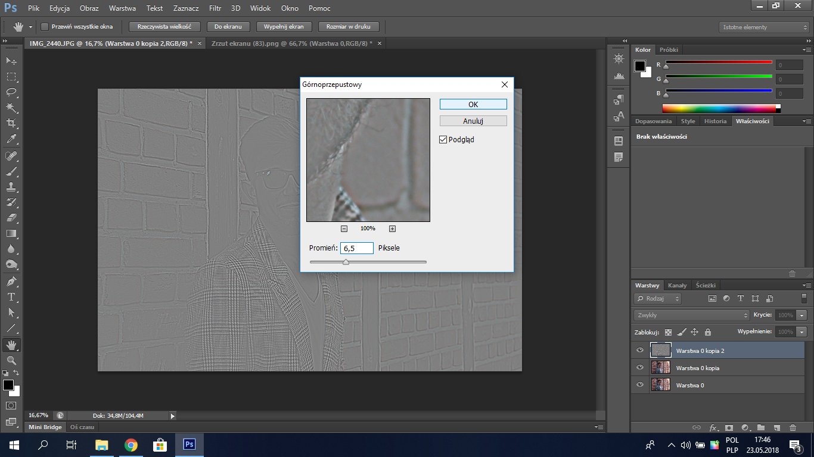Click the zoom out minus icon in preview
This screenshot has width=814, height=457.
pos(344,229)
